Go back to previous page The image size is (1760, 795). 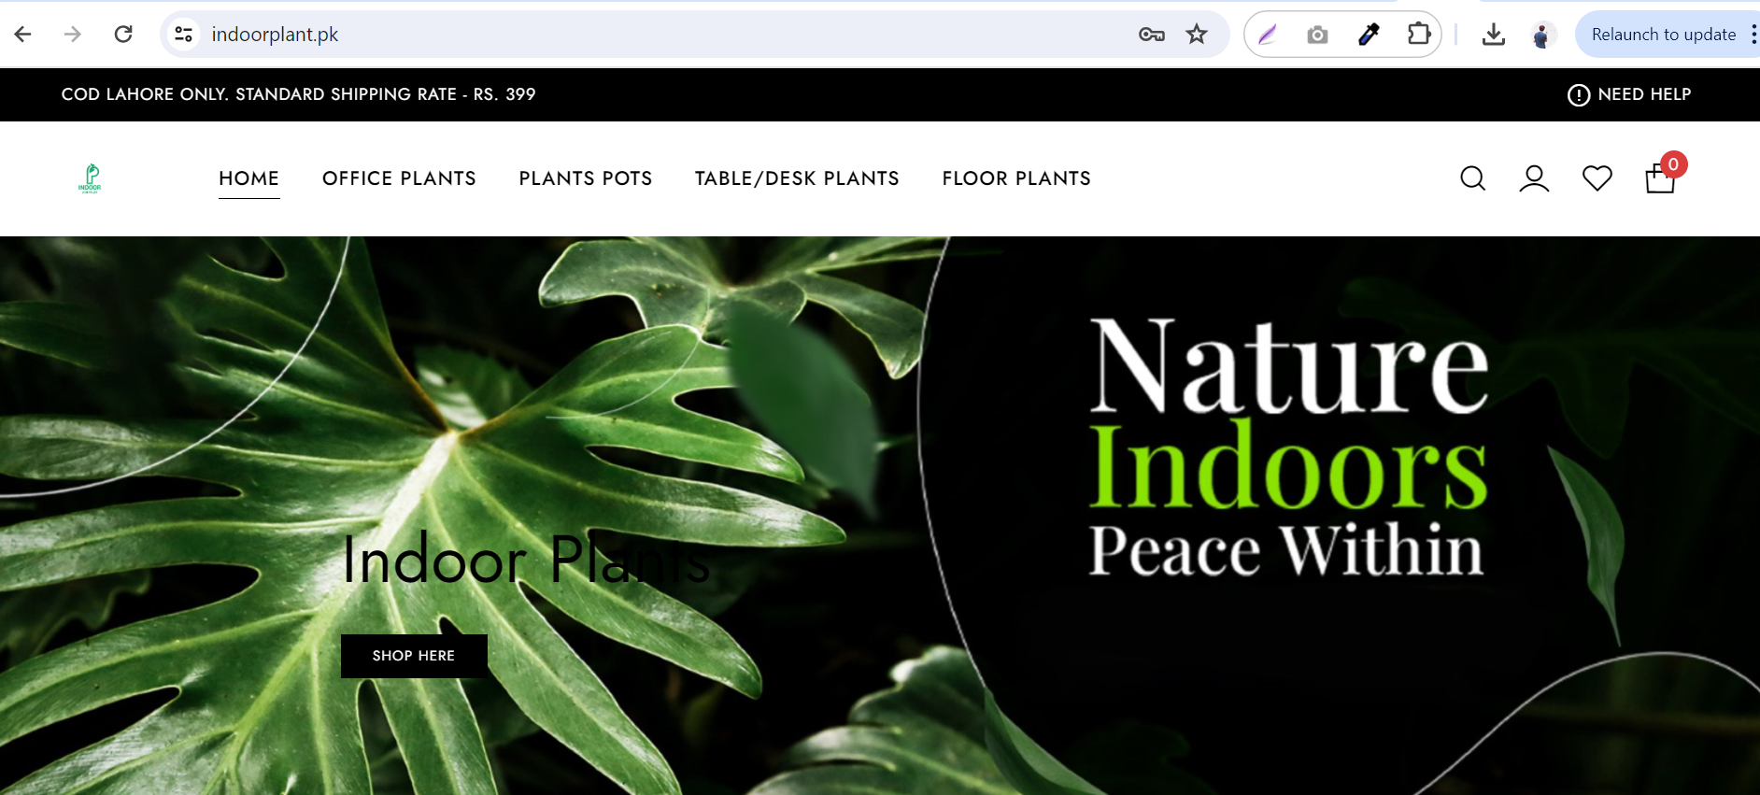pos(23,35)
